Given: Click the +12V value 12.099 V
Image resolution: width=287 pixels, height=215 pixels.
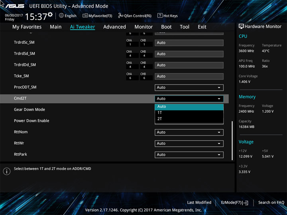Looking at the screenshot, I should 246,156.
